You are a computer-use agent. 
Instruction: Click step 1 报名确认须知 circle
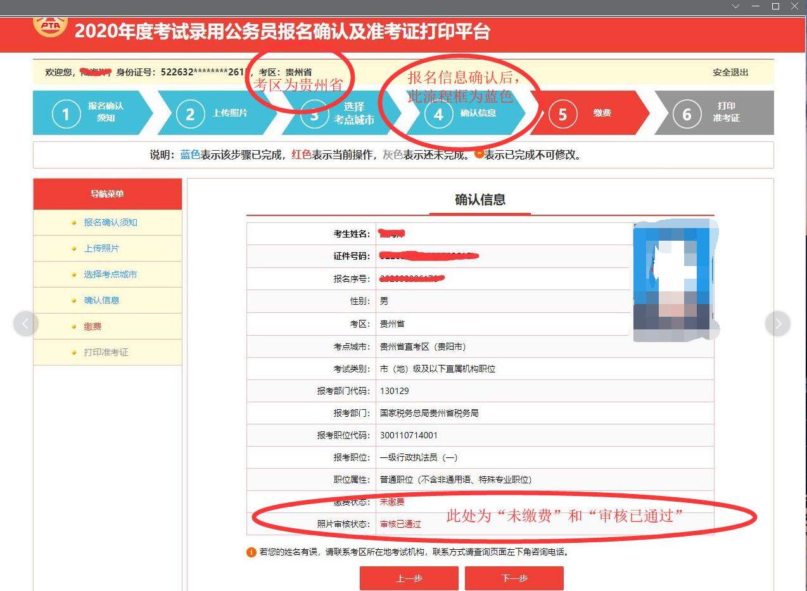pos(66,115)
